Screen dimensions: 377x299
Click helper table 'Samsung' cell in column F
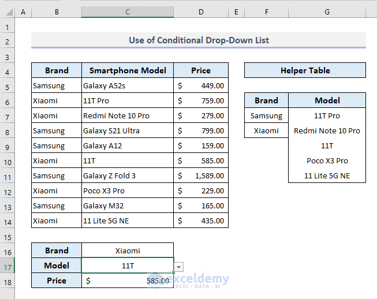[266, 115]
